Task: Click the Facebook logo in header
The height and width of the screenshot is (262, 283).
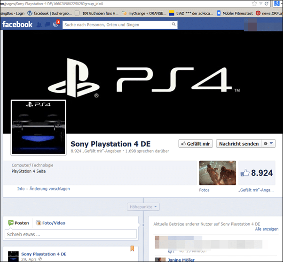Action: coord(17,24)
